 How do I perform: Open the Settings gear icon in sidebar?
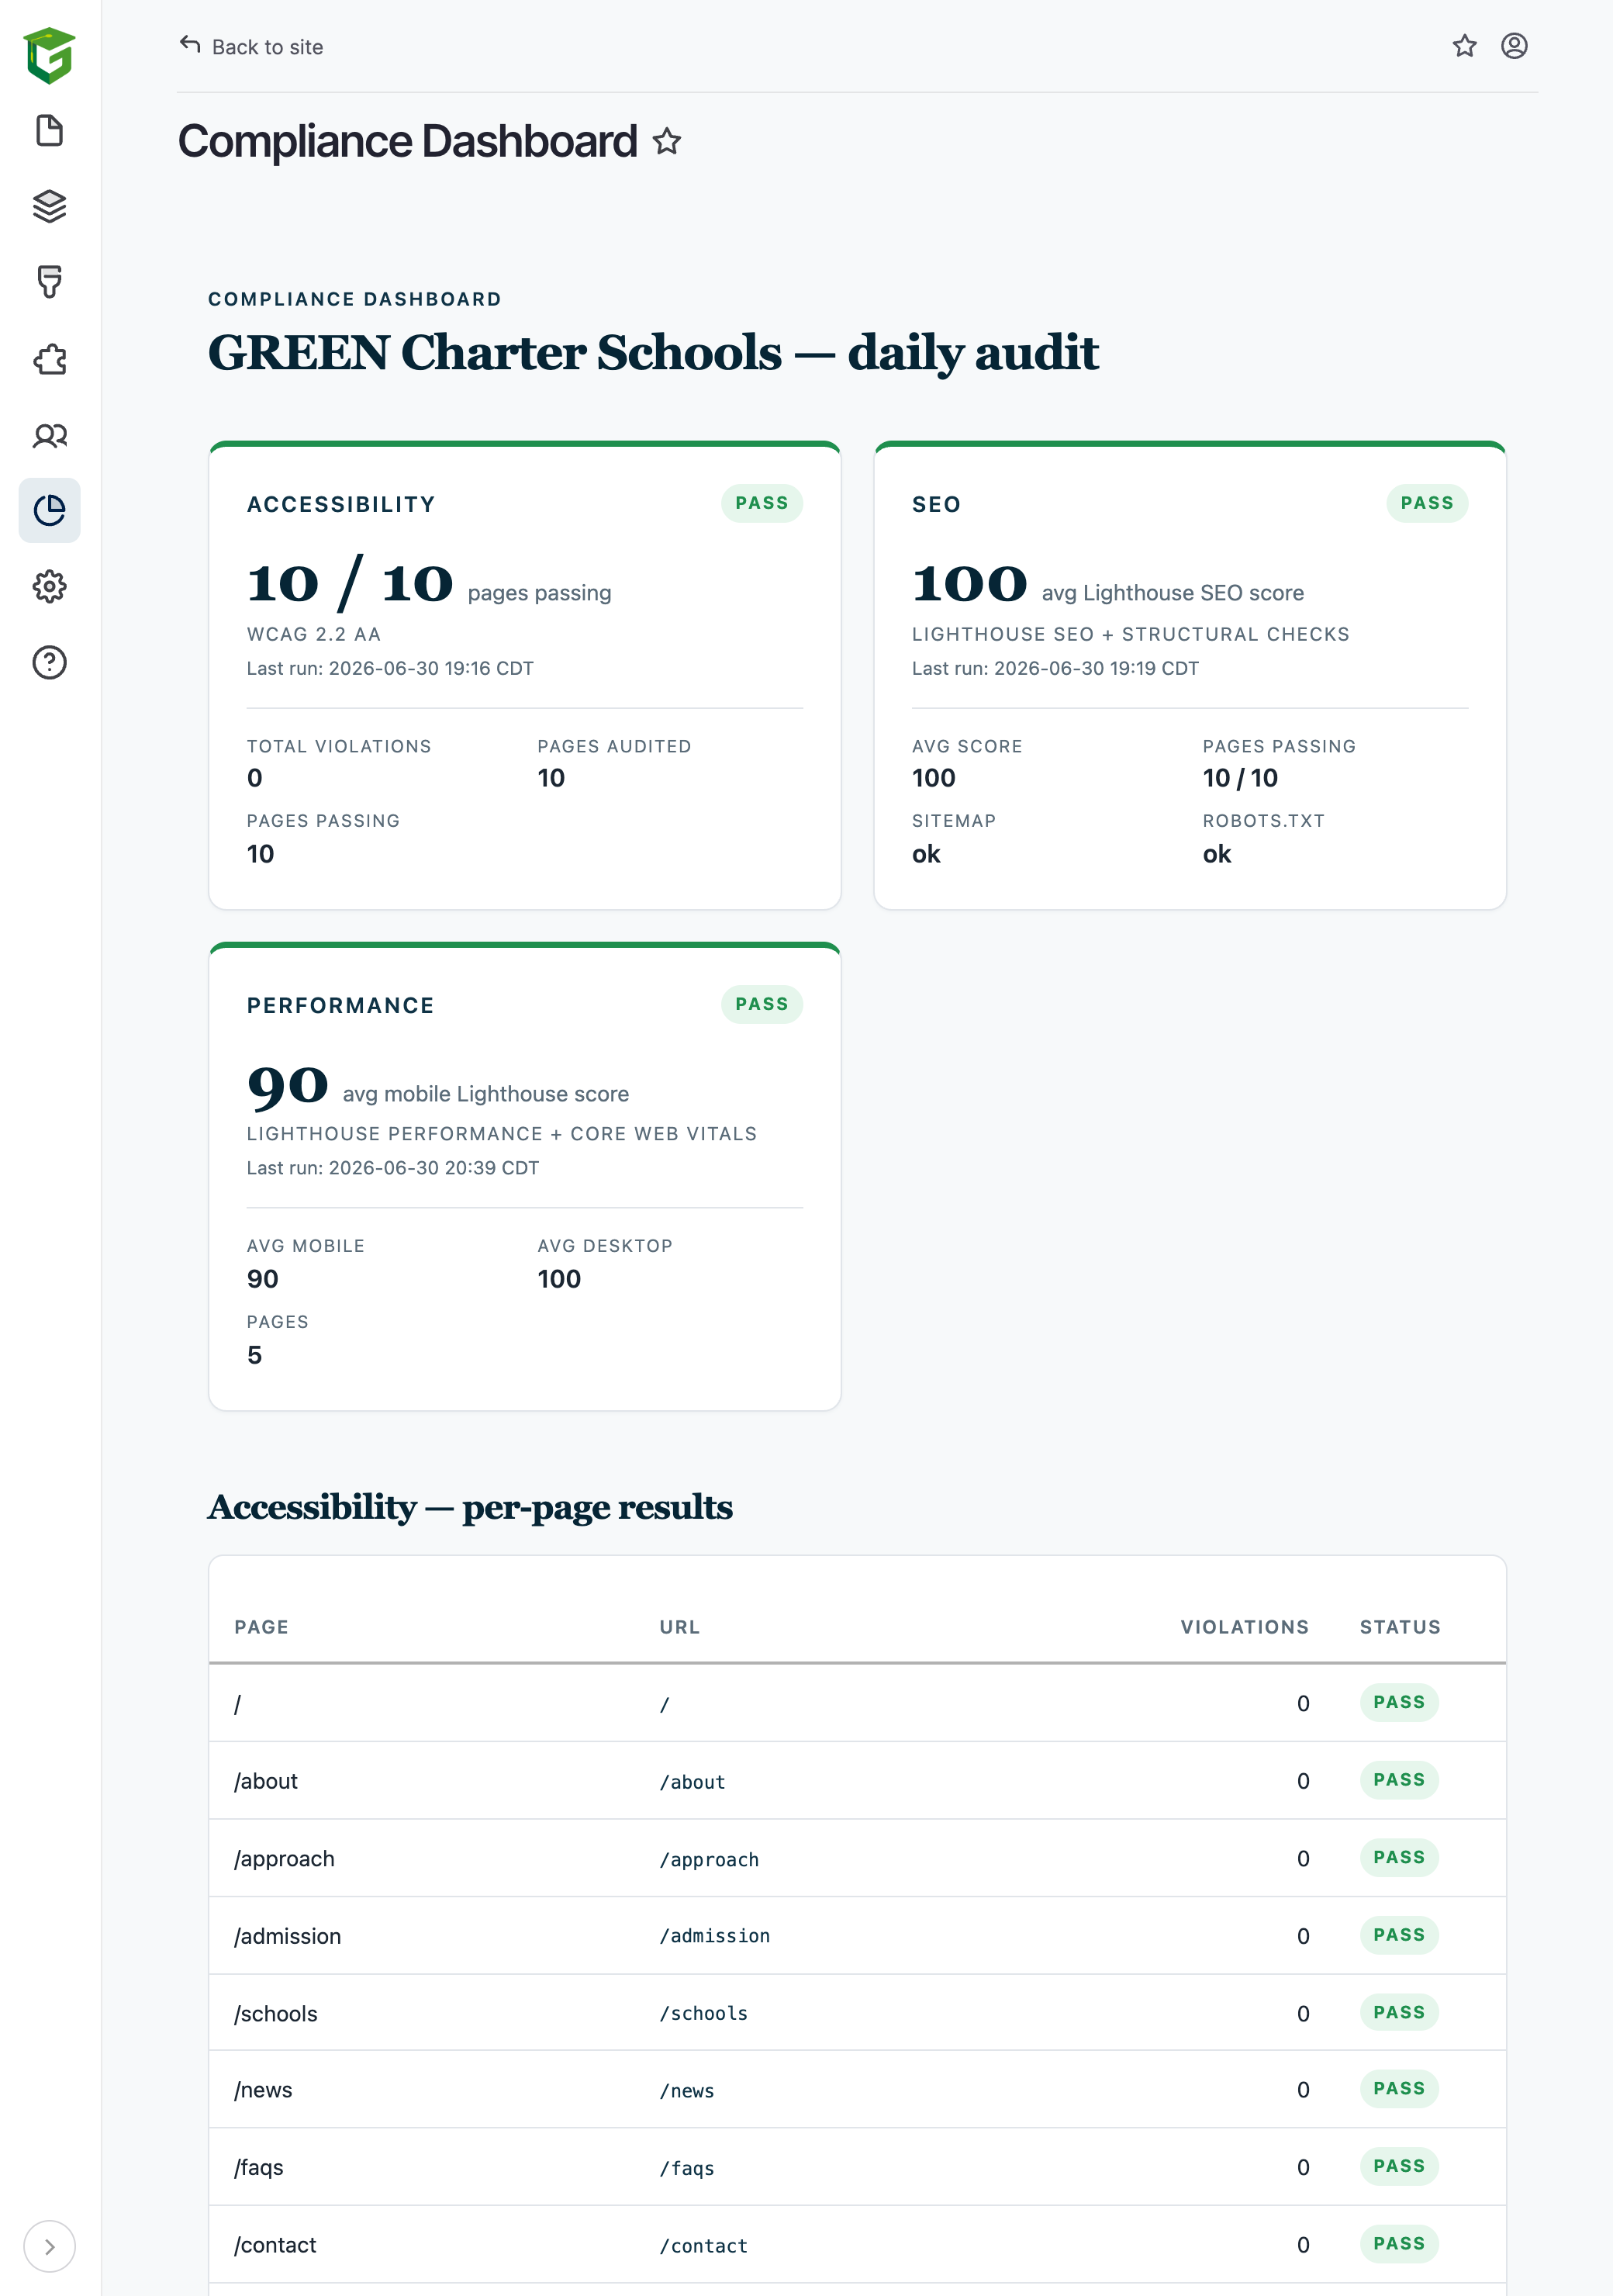tap(50, 586)
